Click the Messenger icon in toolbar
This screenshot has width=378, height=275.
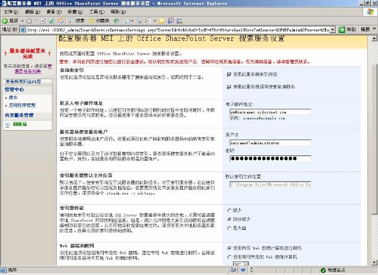point(171,21)
